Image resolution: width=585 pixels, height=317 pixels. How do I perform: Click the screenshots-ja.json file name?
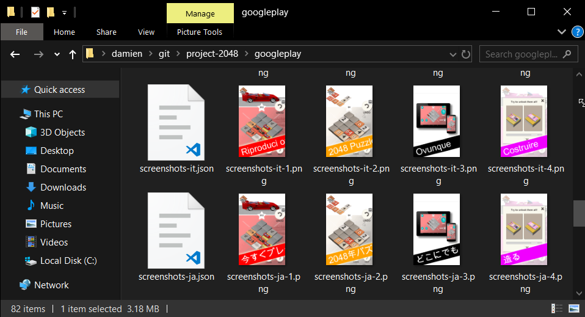tap(176, 277)
